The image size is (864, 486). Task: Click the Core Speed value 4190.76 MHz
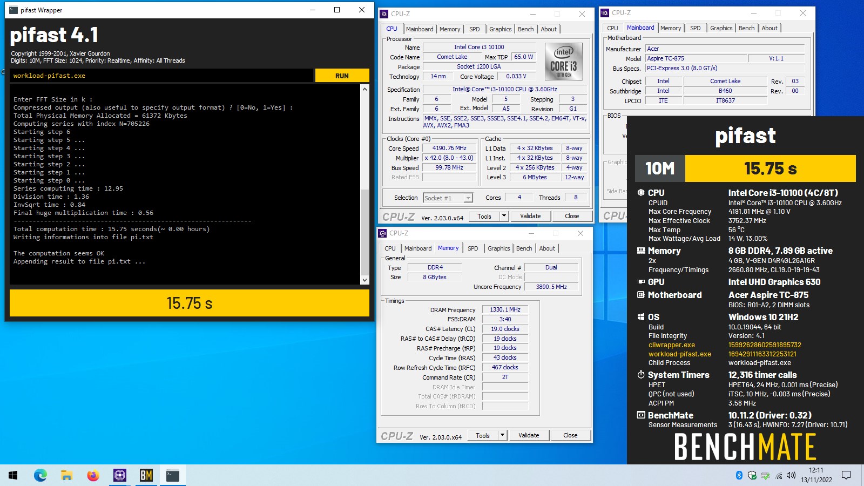[449, 148]
